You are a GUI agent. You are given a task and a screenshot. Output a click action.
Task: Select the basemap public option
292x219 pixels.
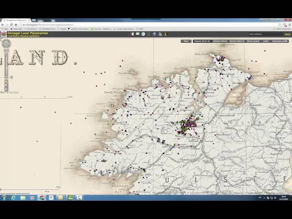(280, 41)
